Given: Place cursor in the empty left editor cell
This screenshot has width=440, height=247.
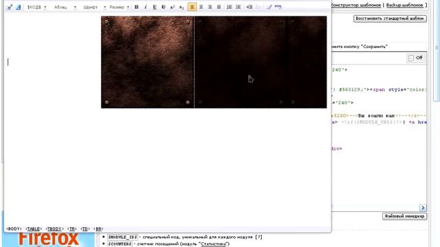Looking at the screenshot, I should (53, 62).
